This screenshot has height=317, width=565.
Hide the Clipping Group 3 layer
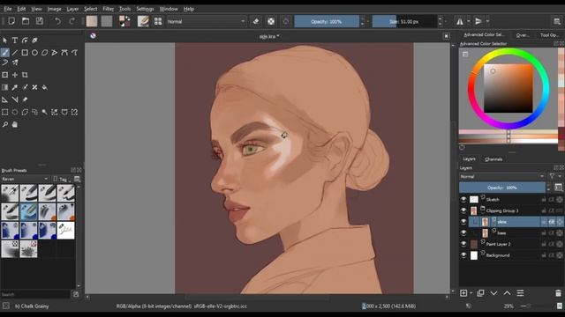tap(463, 210)
